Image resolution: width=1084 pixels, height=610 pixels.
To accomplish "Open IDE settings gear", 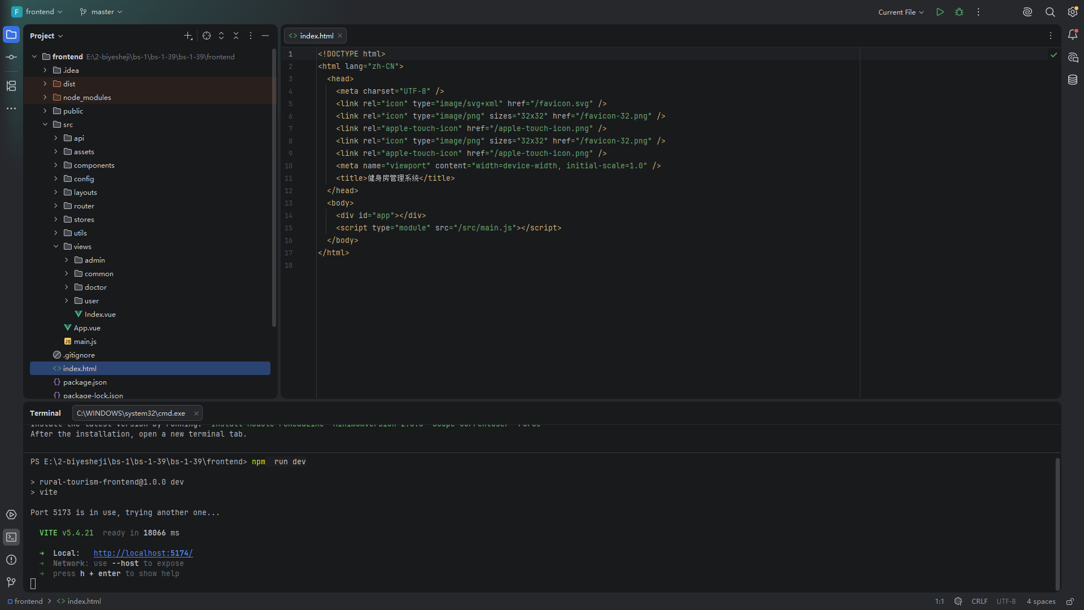I will pyautogui.click(x=1073, y=12).
